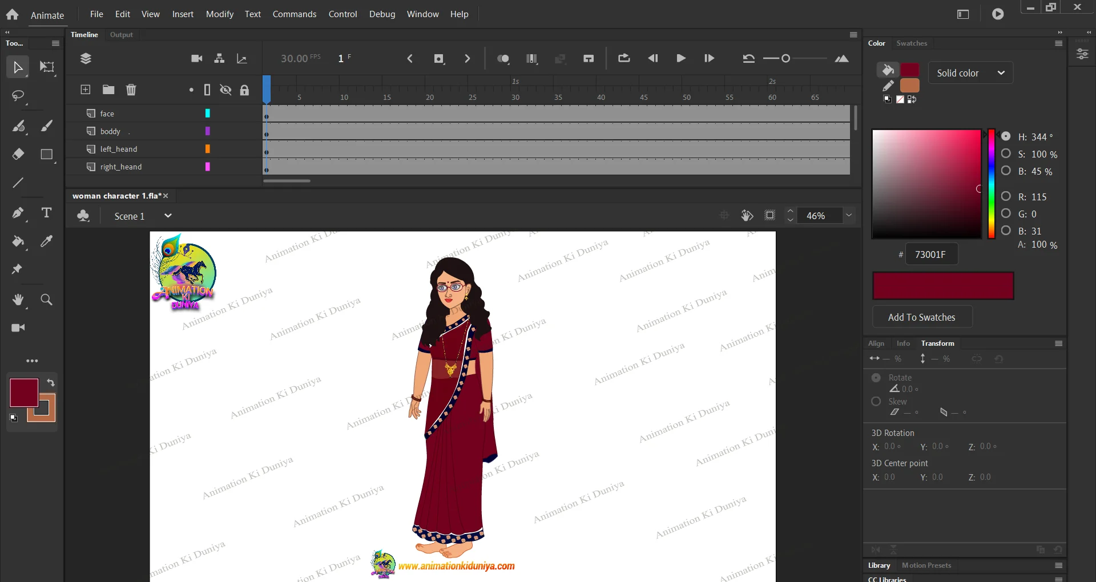Image resolution: width=1096 pixels, height=582 pixels.
Task: Click the hex color input field
Action: (x=931, y=254)
